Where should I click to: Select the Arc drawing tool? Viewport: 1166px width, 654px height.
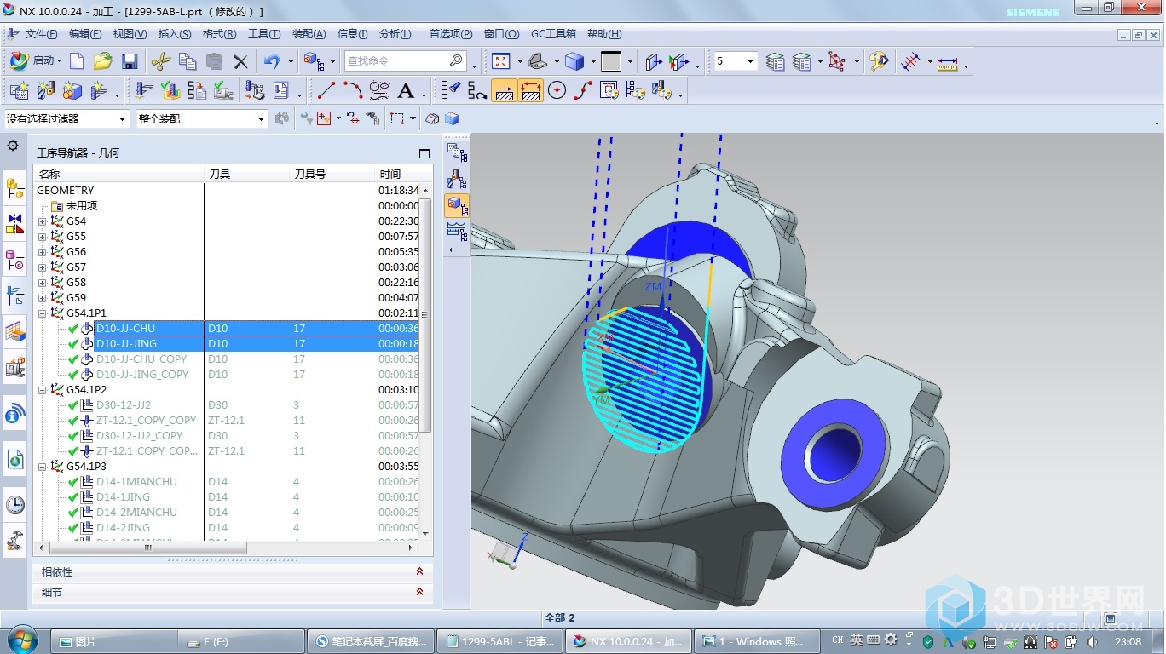pos(353,90)
